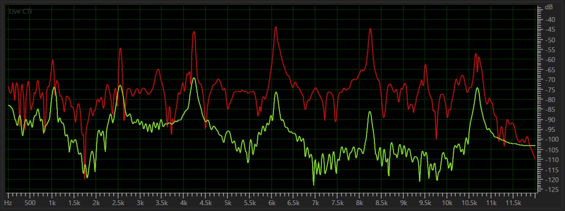Screen dimensions: 565x211
Task: Click the red curve's deep notch near 1.7k
Action: click(x=85, y=178)
